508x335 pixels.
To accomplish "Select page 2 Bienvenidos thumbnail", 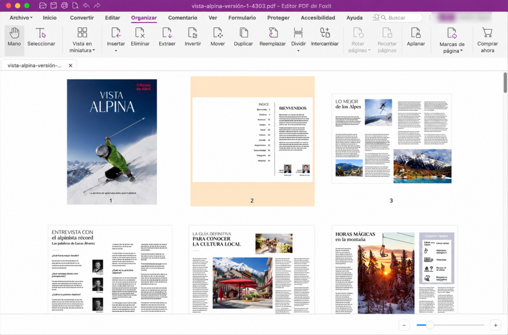I will pyautogui.click(x=253, y=141).
